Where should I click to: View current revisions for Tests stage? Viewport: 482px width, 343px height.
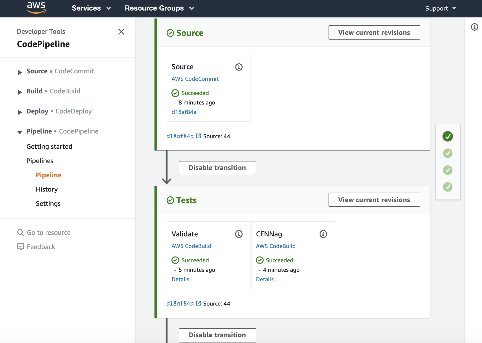click(x=374, y=200)
